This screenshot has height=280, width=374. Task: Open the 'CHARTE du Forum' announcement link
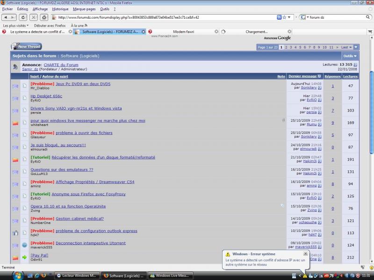[x=61, y=65]
